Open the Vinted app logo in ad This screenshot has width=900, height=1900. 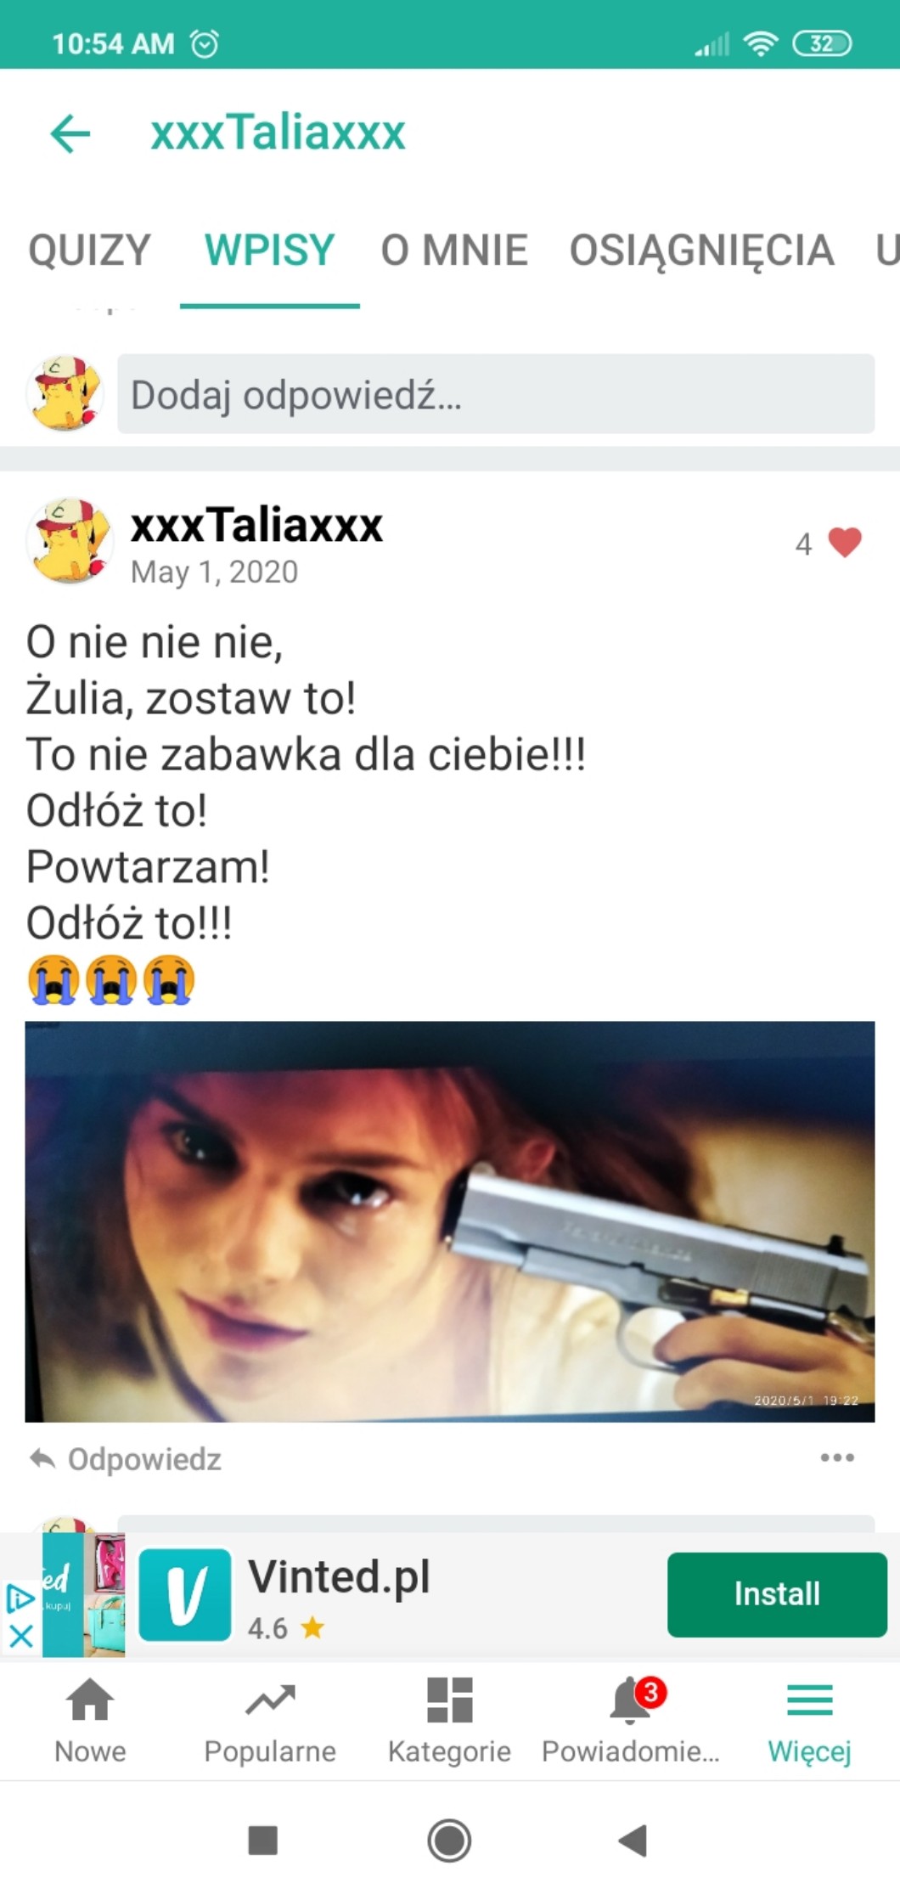pyautogui.click(x=185, y=1594)
